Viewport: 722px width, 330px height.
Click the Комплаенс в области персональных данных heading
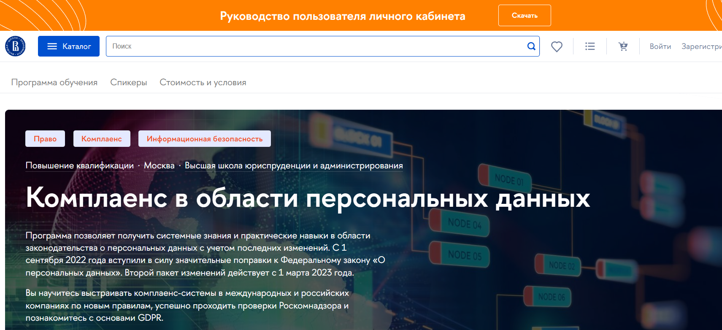[x=308, y=198]
